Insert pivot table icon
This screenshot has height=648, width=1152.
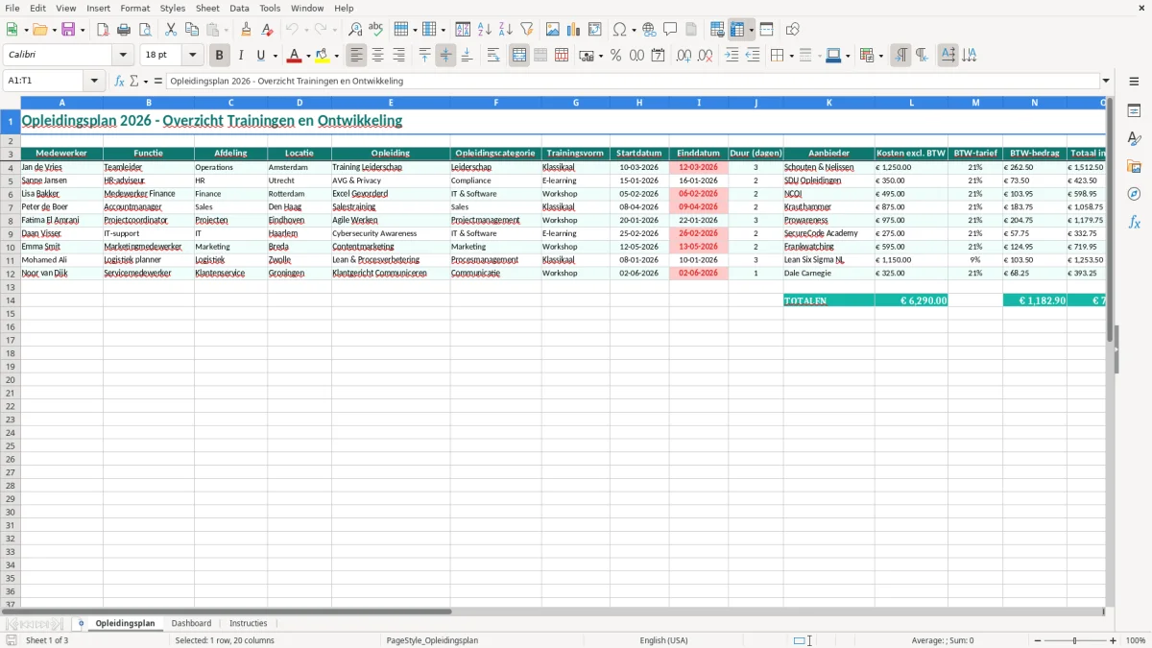(x=595, y=30)
